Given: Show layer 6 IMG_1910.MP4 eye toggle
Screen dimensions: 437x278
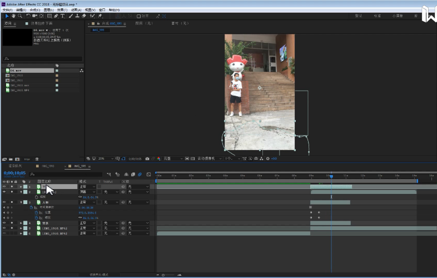Looking at the screenshot, I should tap(4, 234).
